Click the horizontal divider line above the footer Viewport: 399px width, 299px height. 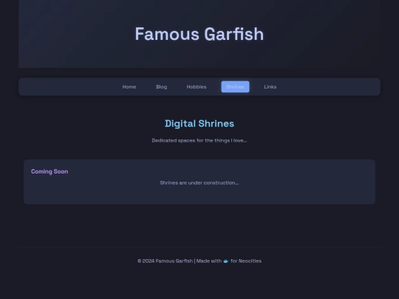pyautogui.click(x=199, y=247)
